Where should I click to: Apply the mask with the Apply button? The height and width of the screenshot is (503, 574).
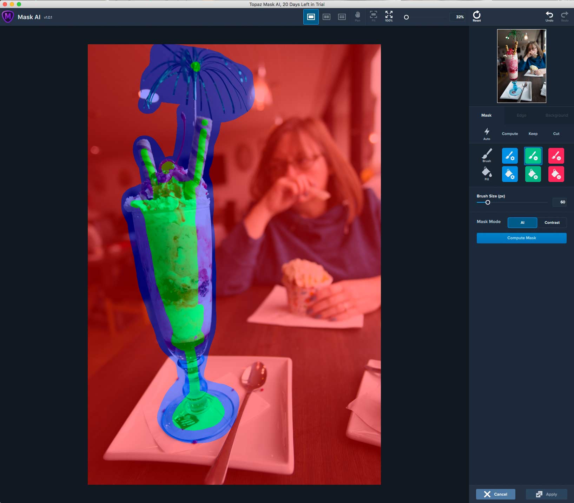[547, 494]
